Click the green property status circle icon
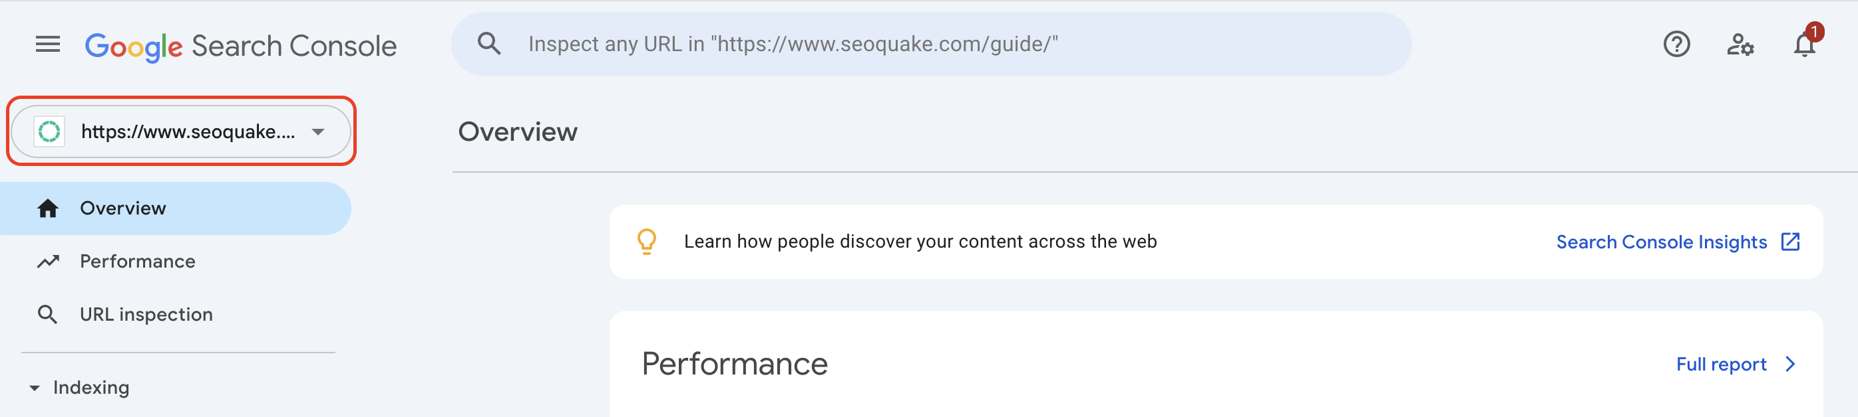The width and height of the screenshot is (1858, 417). coord(49,131)
